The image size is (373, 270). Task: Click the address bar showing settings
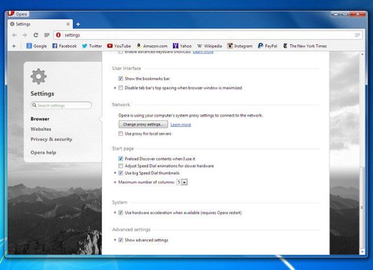pyautogui.click(x=208, y=35)
